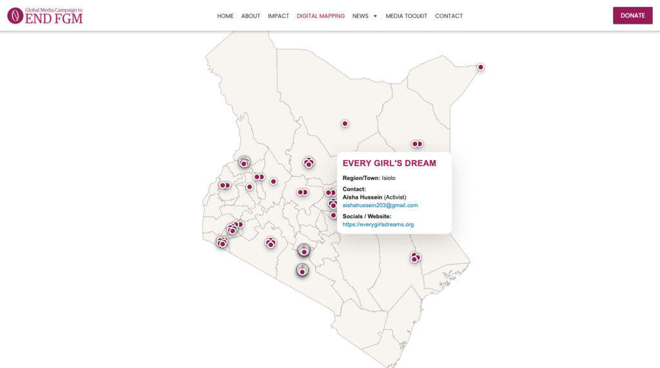Open the NEWS menu item
The width and height of the screenshot is (660, 368).
click(360, 16)
